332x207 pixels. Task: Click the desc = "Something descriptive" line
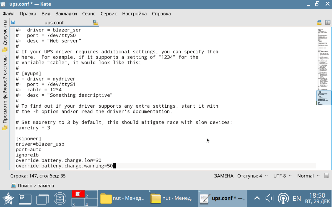(x=64, y=95)
